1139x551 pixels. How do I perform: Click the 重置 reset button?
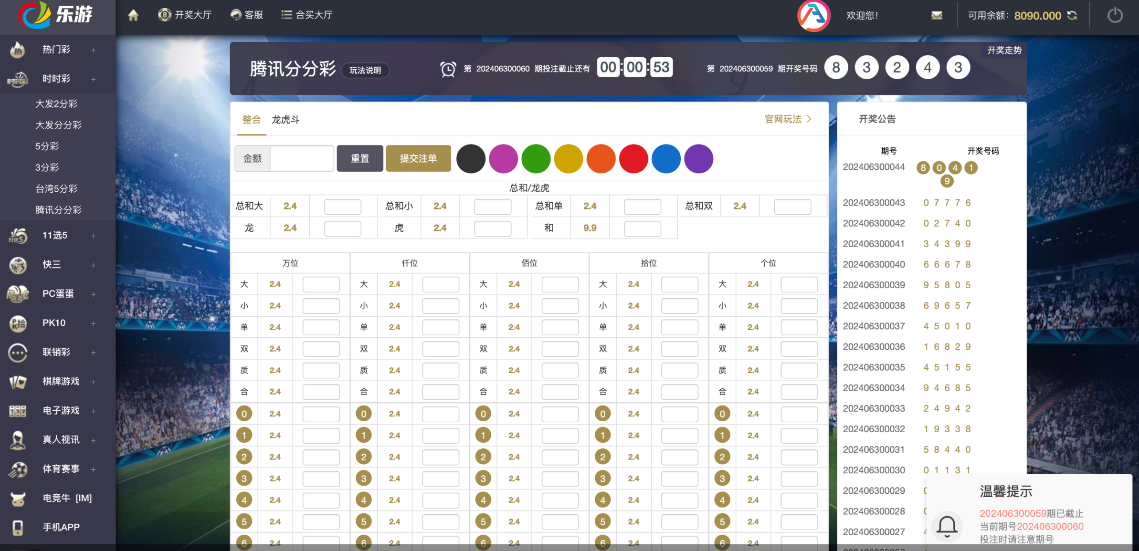coord(360,158)
